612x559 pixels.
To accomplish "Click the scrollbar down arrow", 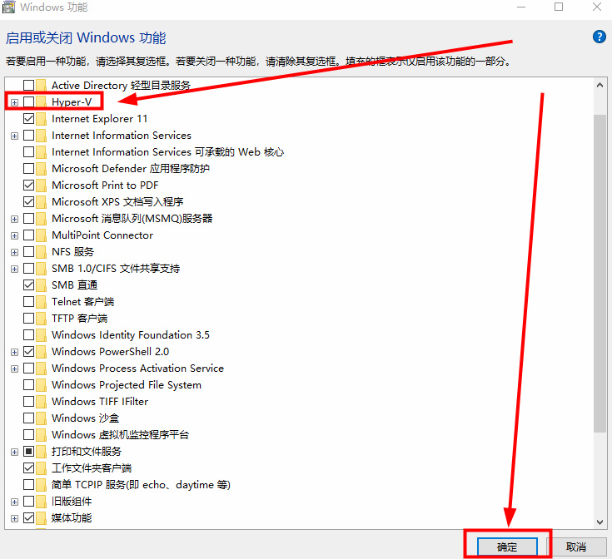I will click(x=600, y=521).
